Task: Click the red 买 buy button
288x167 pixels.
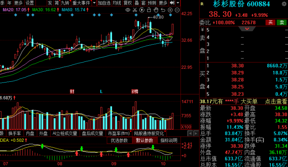Action: click(271, 22)
